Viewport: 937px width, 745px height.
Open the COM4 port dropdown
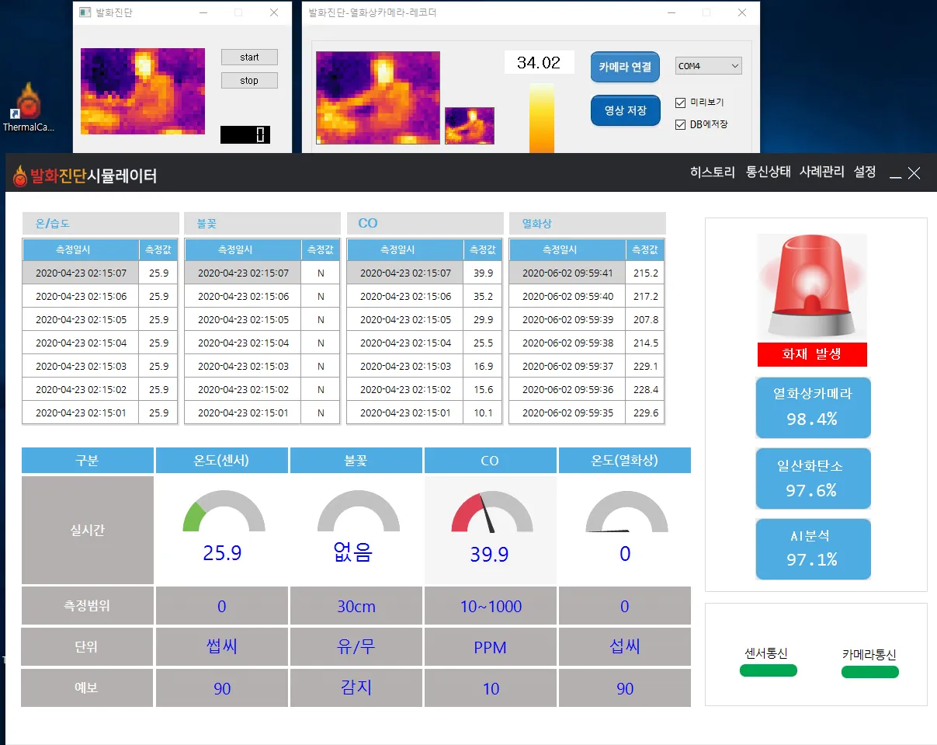tap(708, 66)
